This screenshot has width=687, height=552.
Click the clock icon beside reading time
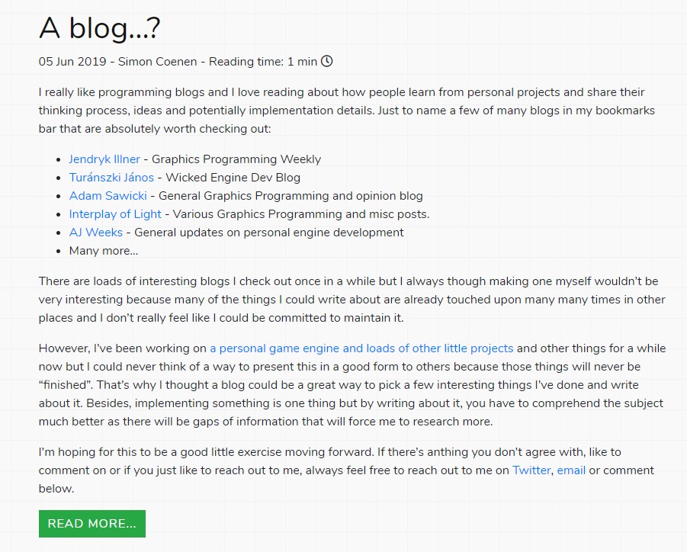point(327,61)
